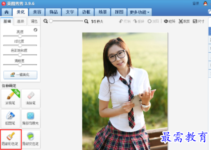
Task: Click the Meitu logo in title bar
Action: [3, 4]
